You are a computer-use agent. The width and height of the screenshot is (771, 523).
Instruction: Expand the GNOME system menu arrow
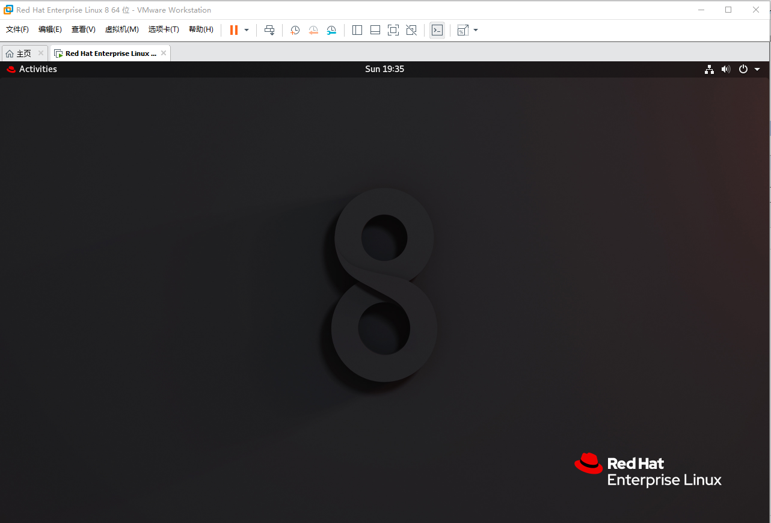(x=757, y=69)
